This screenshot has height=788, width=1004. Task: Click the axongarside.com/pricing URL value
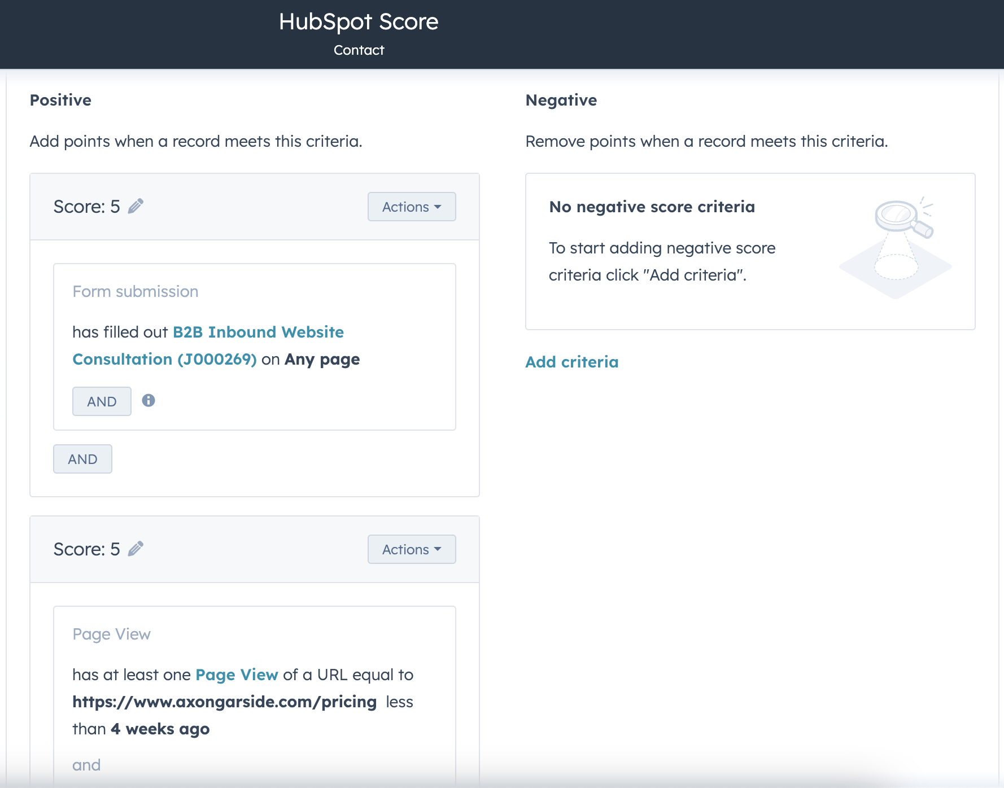(x=225, y=702)
